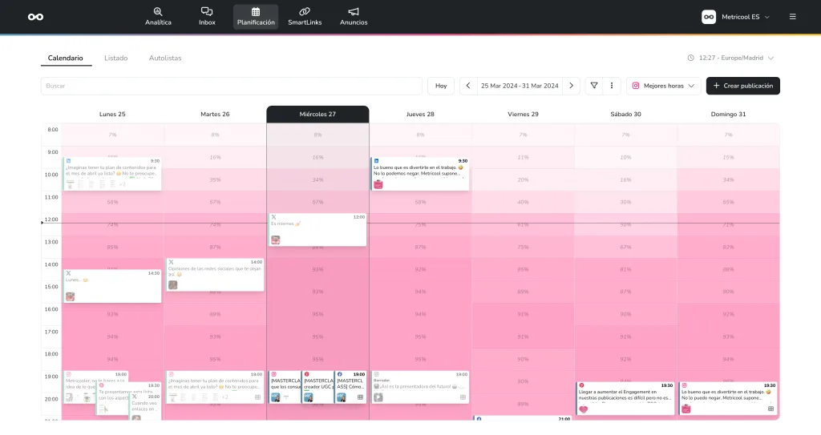Switch to the Autolistas tab
821x435 pixels.
point(165,58)
